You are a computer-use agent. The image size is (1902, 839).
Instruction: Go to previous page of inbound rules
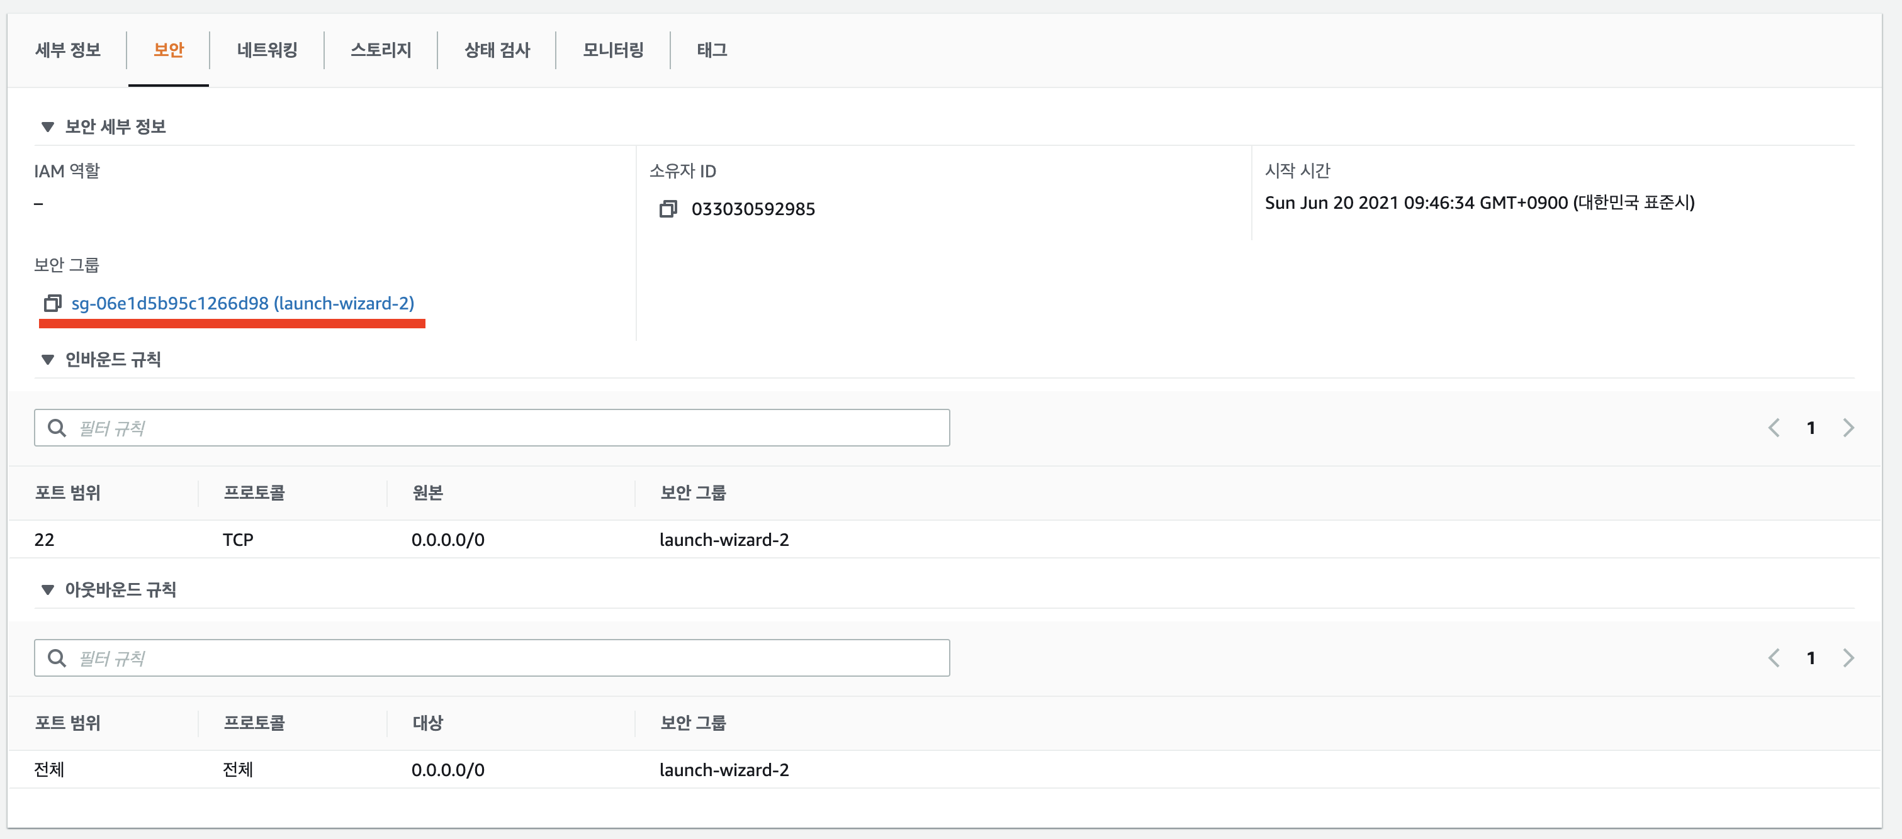coord(1774,428)
